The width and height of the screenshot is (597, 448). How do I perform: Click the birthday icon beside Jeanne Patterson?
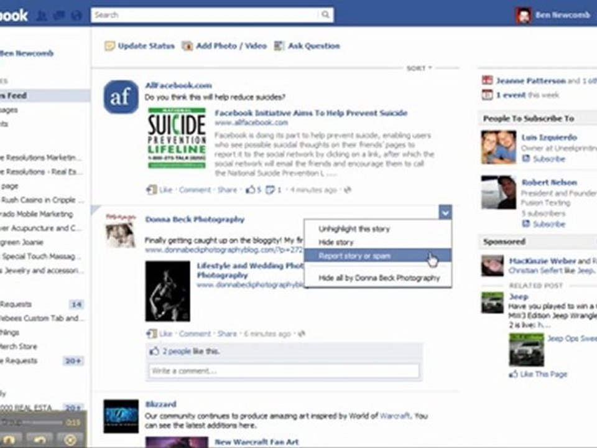pos(488,80)
